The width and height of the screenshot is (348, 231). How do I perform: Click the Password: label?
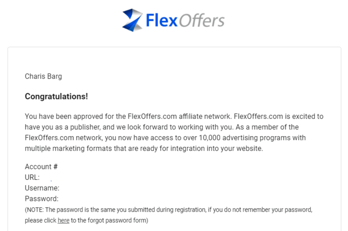click(x=42, y=199)
